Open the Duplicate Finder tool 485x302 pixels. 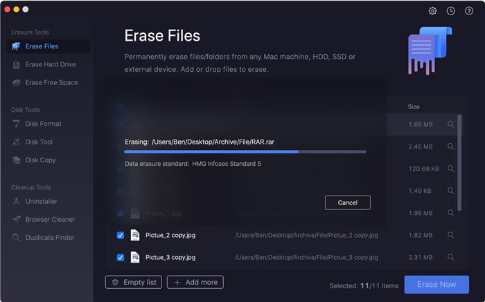click(x=48, y=238)
